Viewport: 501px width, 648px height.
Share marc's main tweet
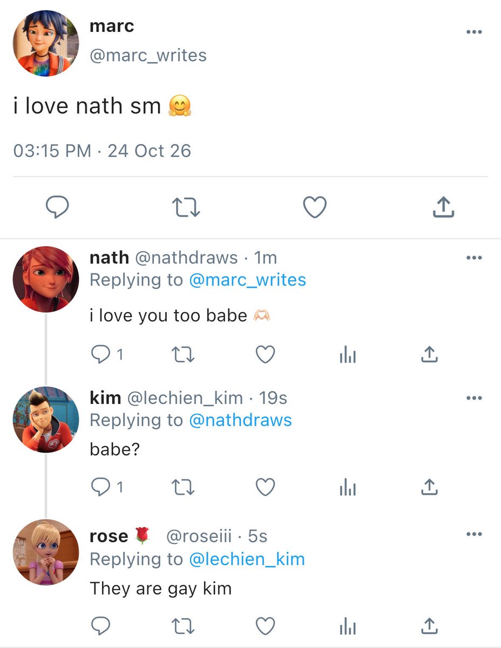444,207
